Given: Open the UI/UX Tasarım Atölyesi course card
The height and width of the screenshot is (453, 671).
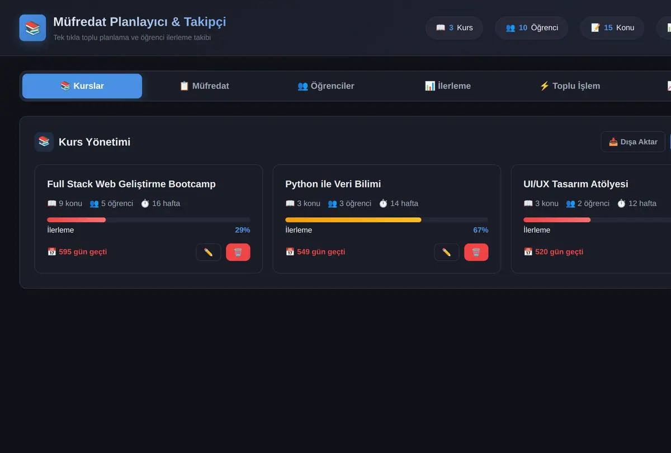Looking at the screenshot, I should tap(591, 219).
